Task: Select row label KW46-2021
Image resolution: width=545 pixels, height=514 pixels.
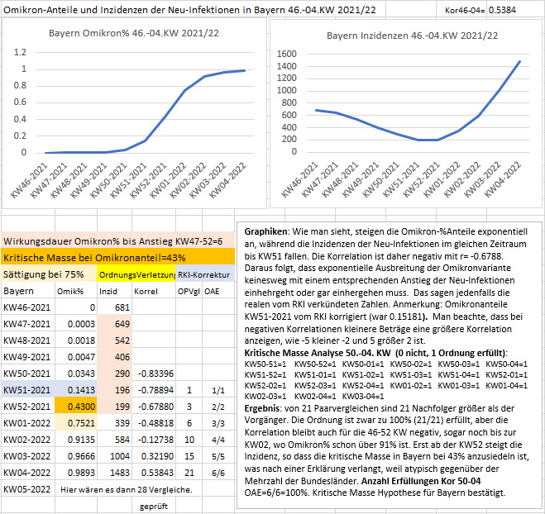Action: click(28, 307)
